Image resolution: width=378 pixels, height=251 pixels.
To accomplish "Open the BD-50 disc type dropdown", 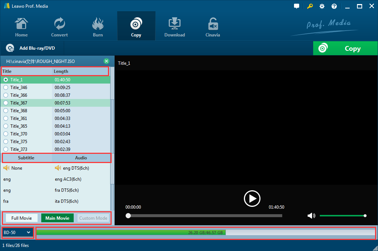I will [x=17, y=232].
